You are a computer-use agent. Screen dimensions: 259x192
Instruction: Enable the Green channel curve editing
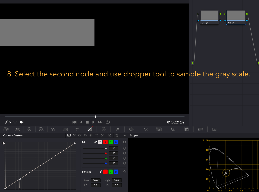tap(111, 142)
